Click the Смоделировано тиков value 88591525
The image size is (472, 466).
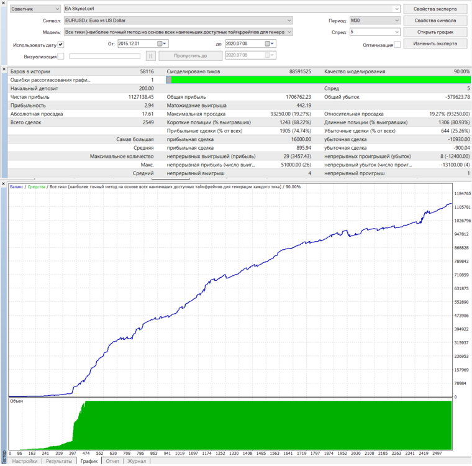click(300, 71)
